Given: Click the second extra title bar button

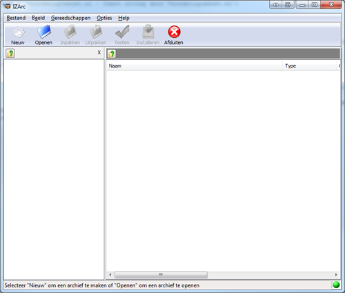Looking at the screenshot, I should pyautogui.click(x=288, y=5).
